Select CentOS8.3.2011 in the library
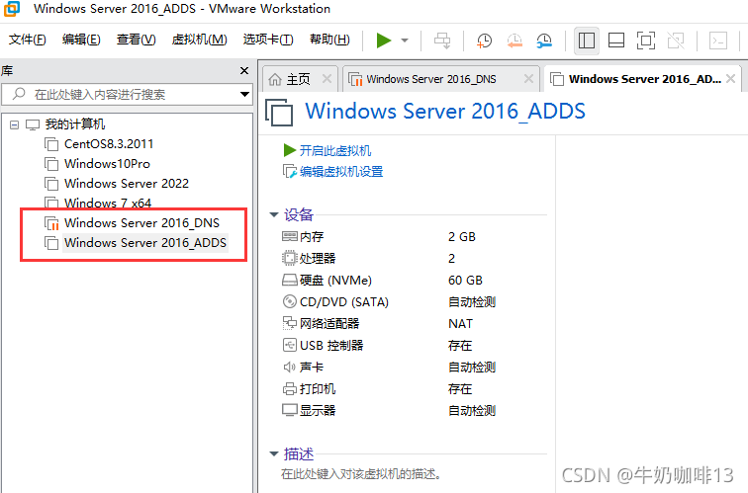The height and width of the screenshot is (493, 748). click(109, 144)
